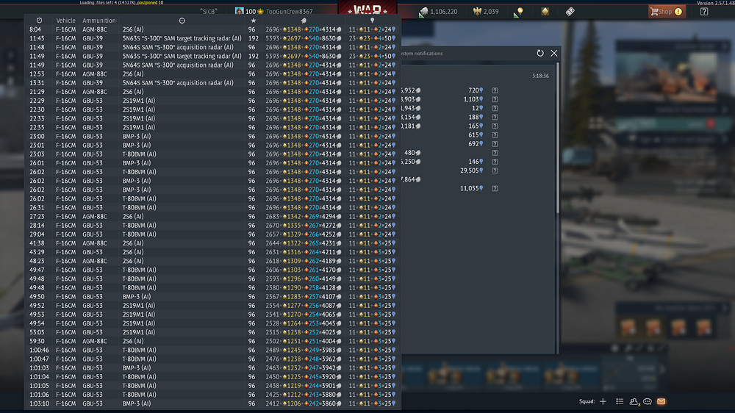
Task: Open the orange mail envelope icon
Action: tap(661, 401)
